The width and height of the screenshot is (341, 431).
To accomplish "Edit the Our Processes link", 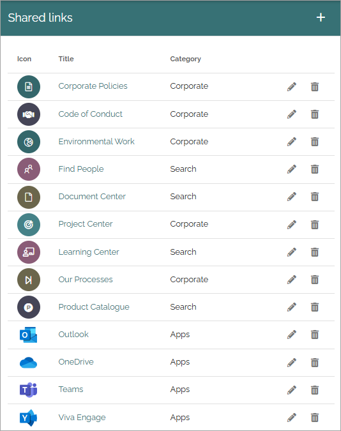I will (292, 280).
